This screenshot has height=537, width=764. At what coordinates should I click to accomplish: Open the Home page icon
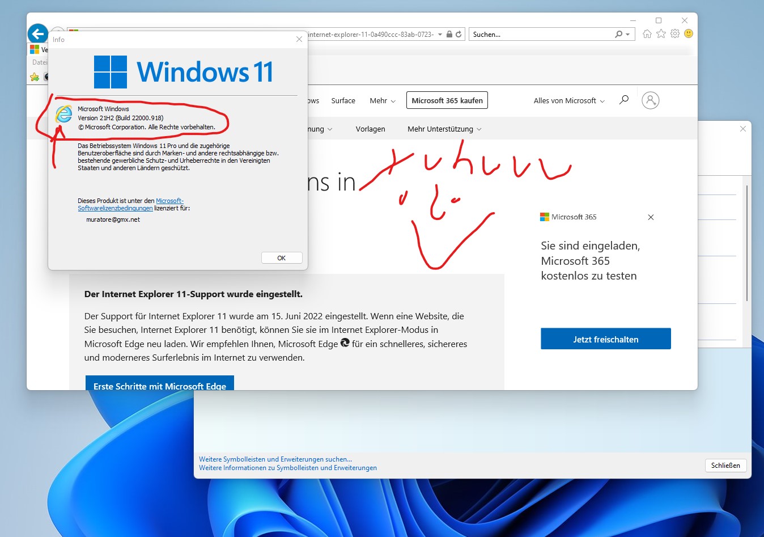(647, 34)
